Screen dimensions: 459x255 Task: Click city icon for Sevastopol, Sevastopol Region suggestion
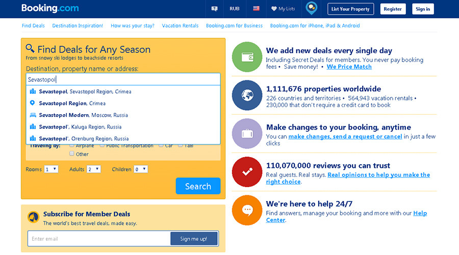pos(33,91)
